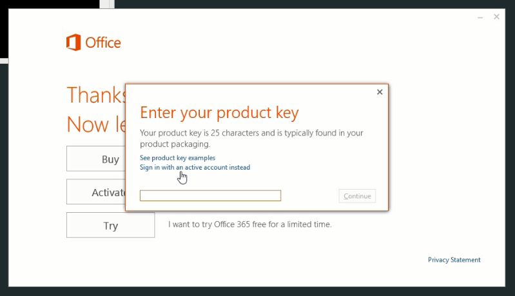Click the orange Thanks heading
Screen dimensions: 515x296
[96, 95]
